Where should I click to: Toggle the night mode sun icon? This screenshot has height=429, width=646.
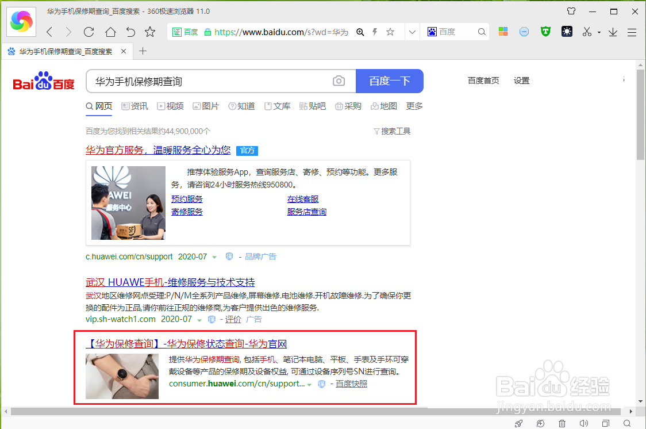(x=567, y=32)
